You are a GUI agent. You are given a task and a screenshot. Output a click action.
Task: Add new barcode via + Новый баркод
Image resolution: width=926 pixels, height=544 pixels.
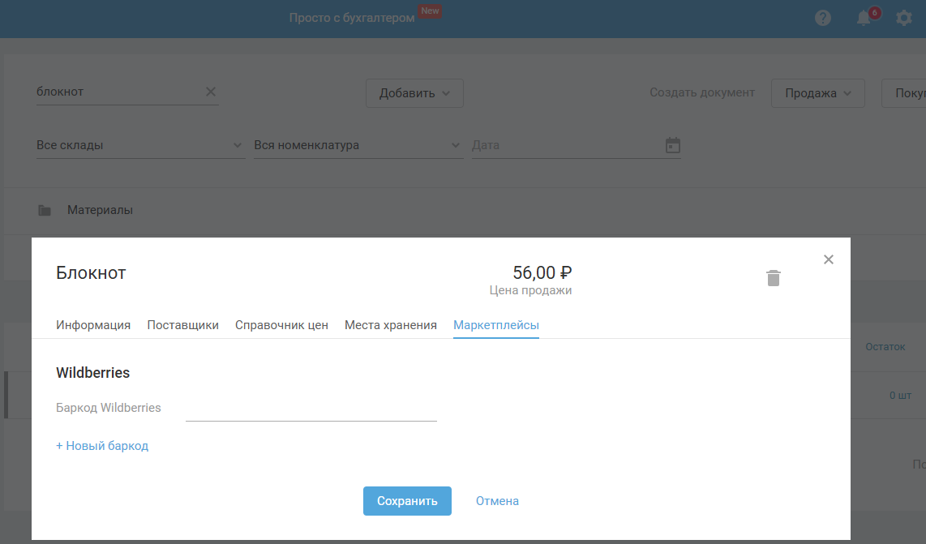102,446
